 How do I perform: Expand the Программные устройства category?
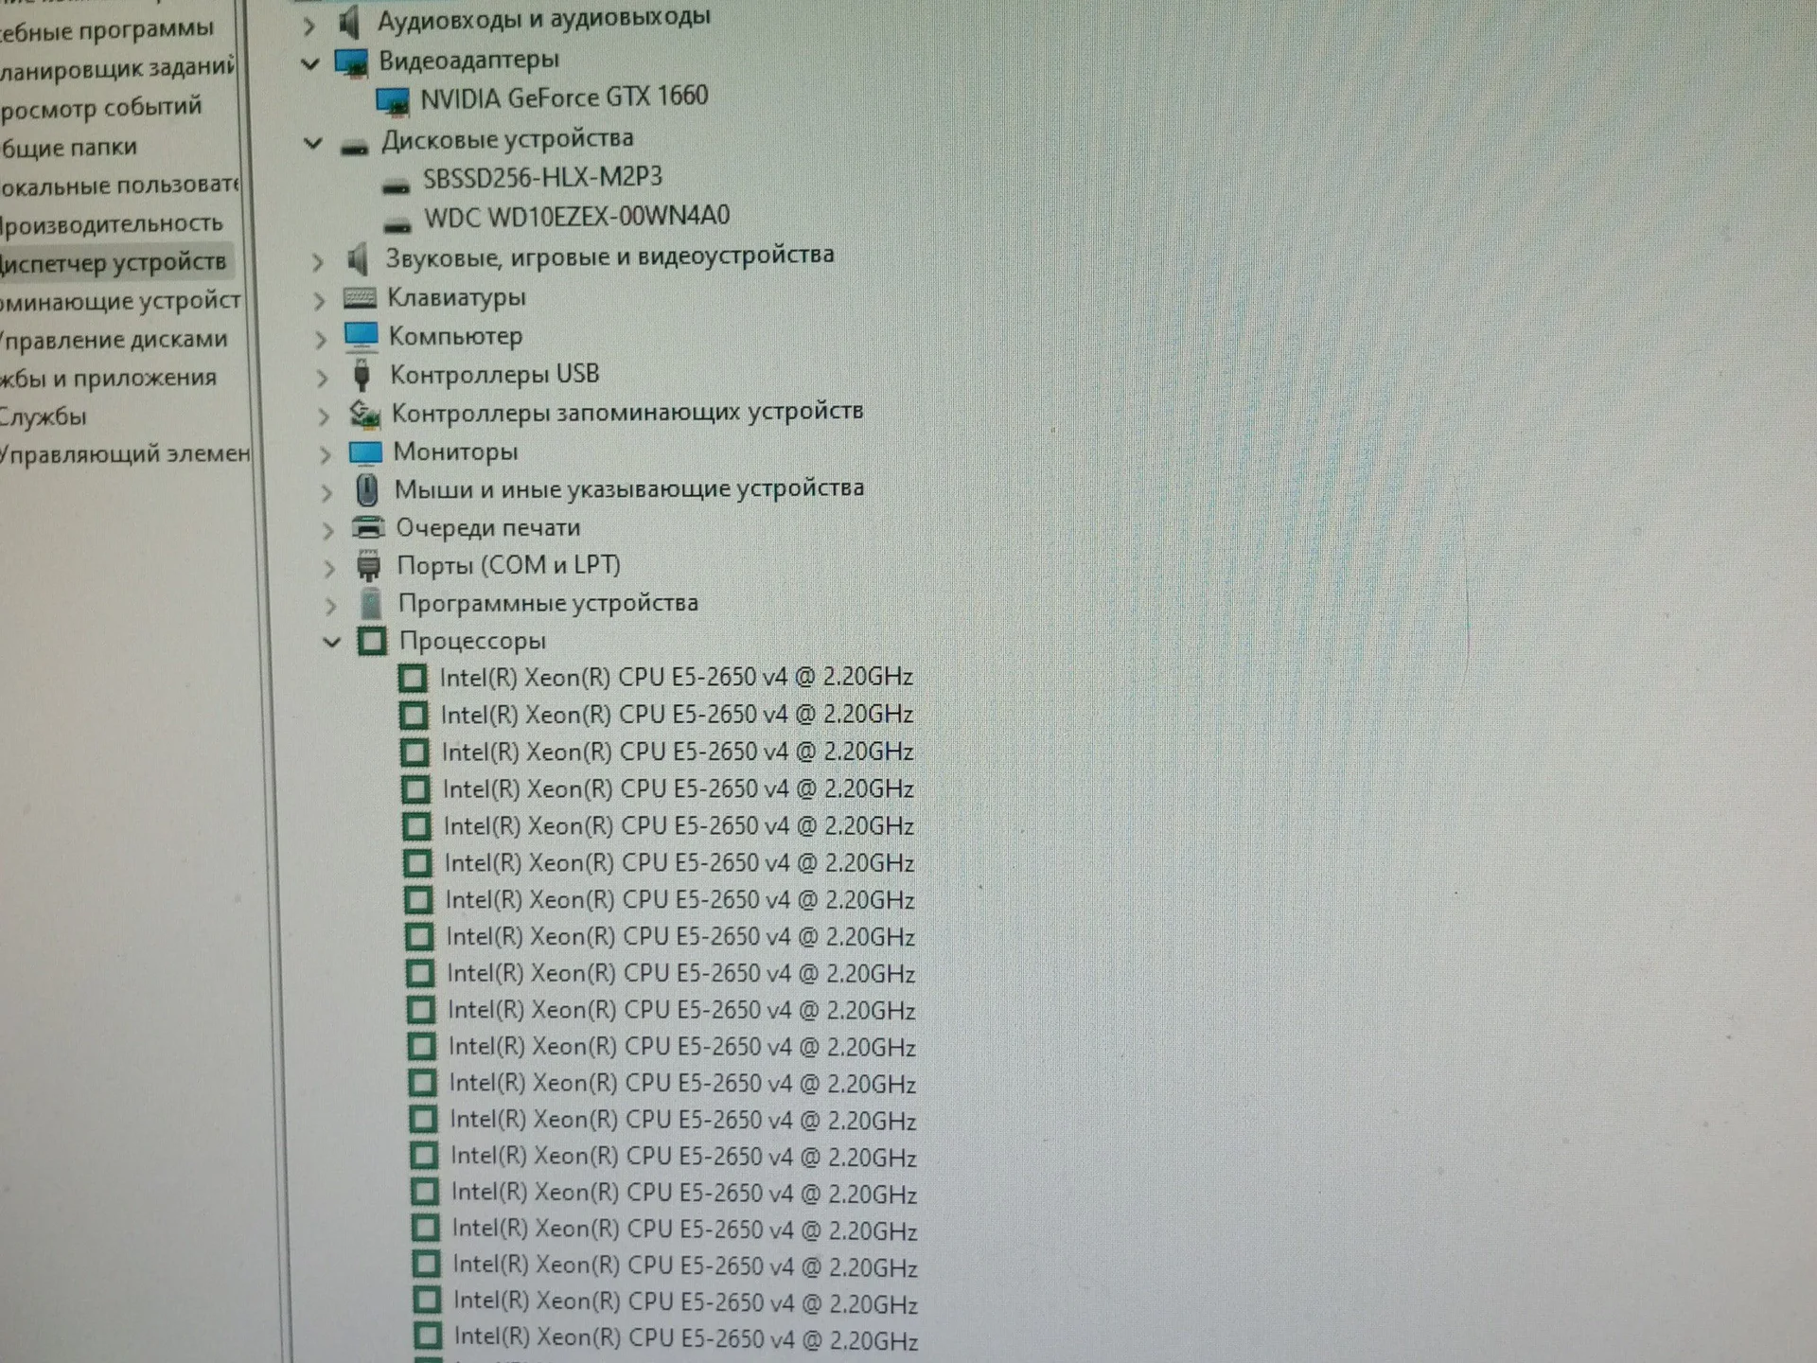click(330, 606)
